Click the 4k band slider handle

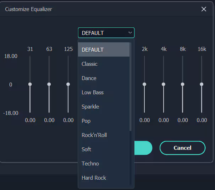pyautogui.click(x=164, y=84)
